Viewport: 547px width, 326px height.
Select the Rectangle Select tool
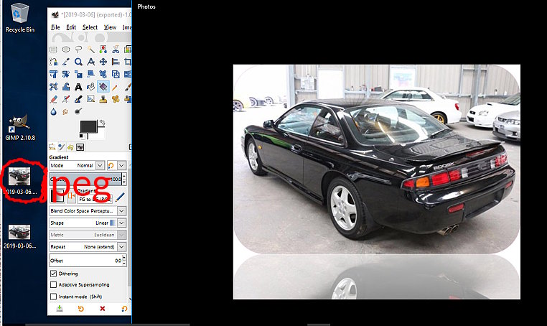click(53, 50)
